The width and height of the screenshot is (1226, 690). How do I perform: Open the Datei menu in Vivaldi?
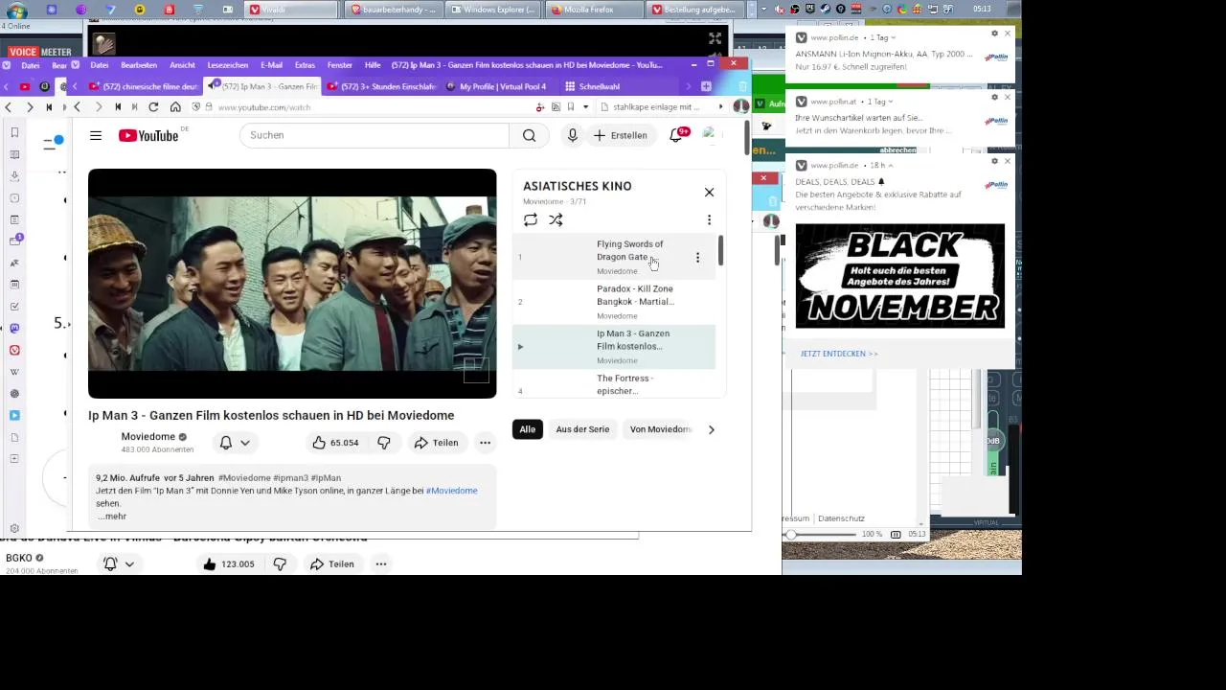[x=100, y=65]
